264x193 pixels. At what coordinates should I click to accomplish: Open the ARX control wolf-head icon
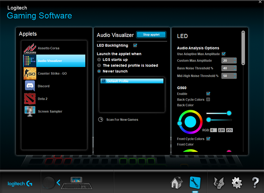point(219,183)
